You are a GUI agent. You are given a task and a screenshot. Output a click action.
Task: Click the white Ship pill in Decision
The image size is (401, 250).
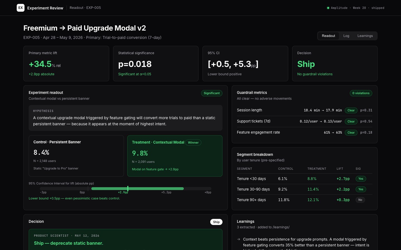point(216,222)
